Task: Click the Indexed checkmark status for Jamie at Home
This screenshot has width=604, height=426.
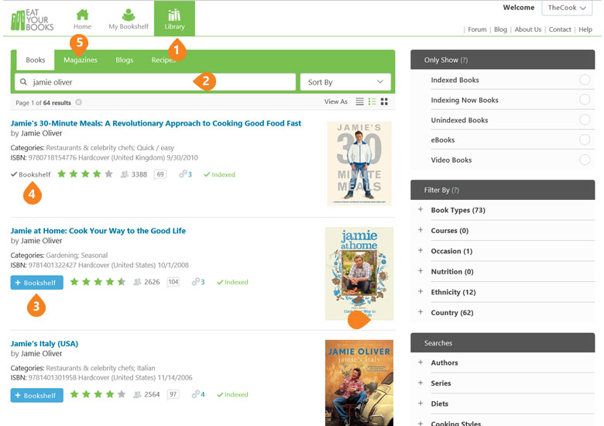Action: click(232, 282)
